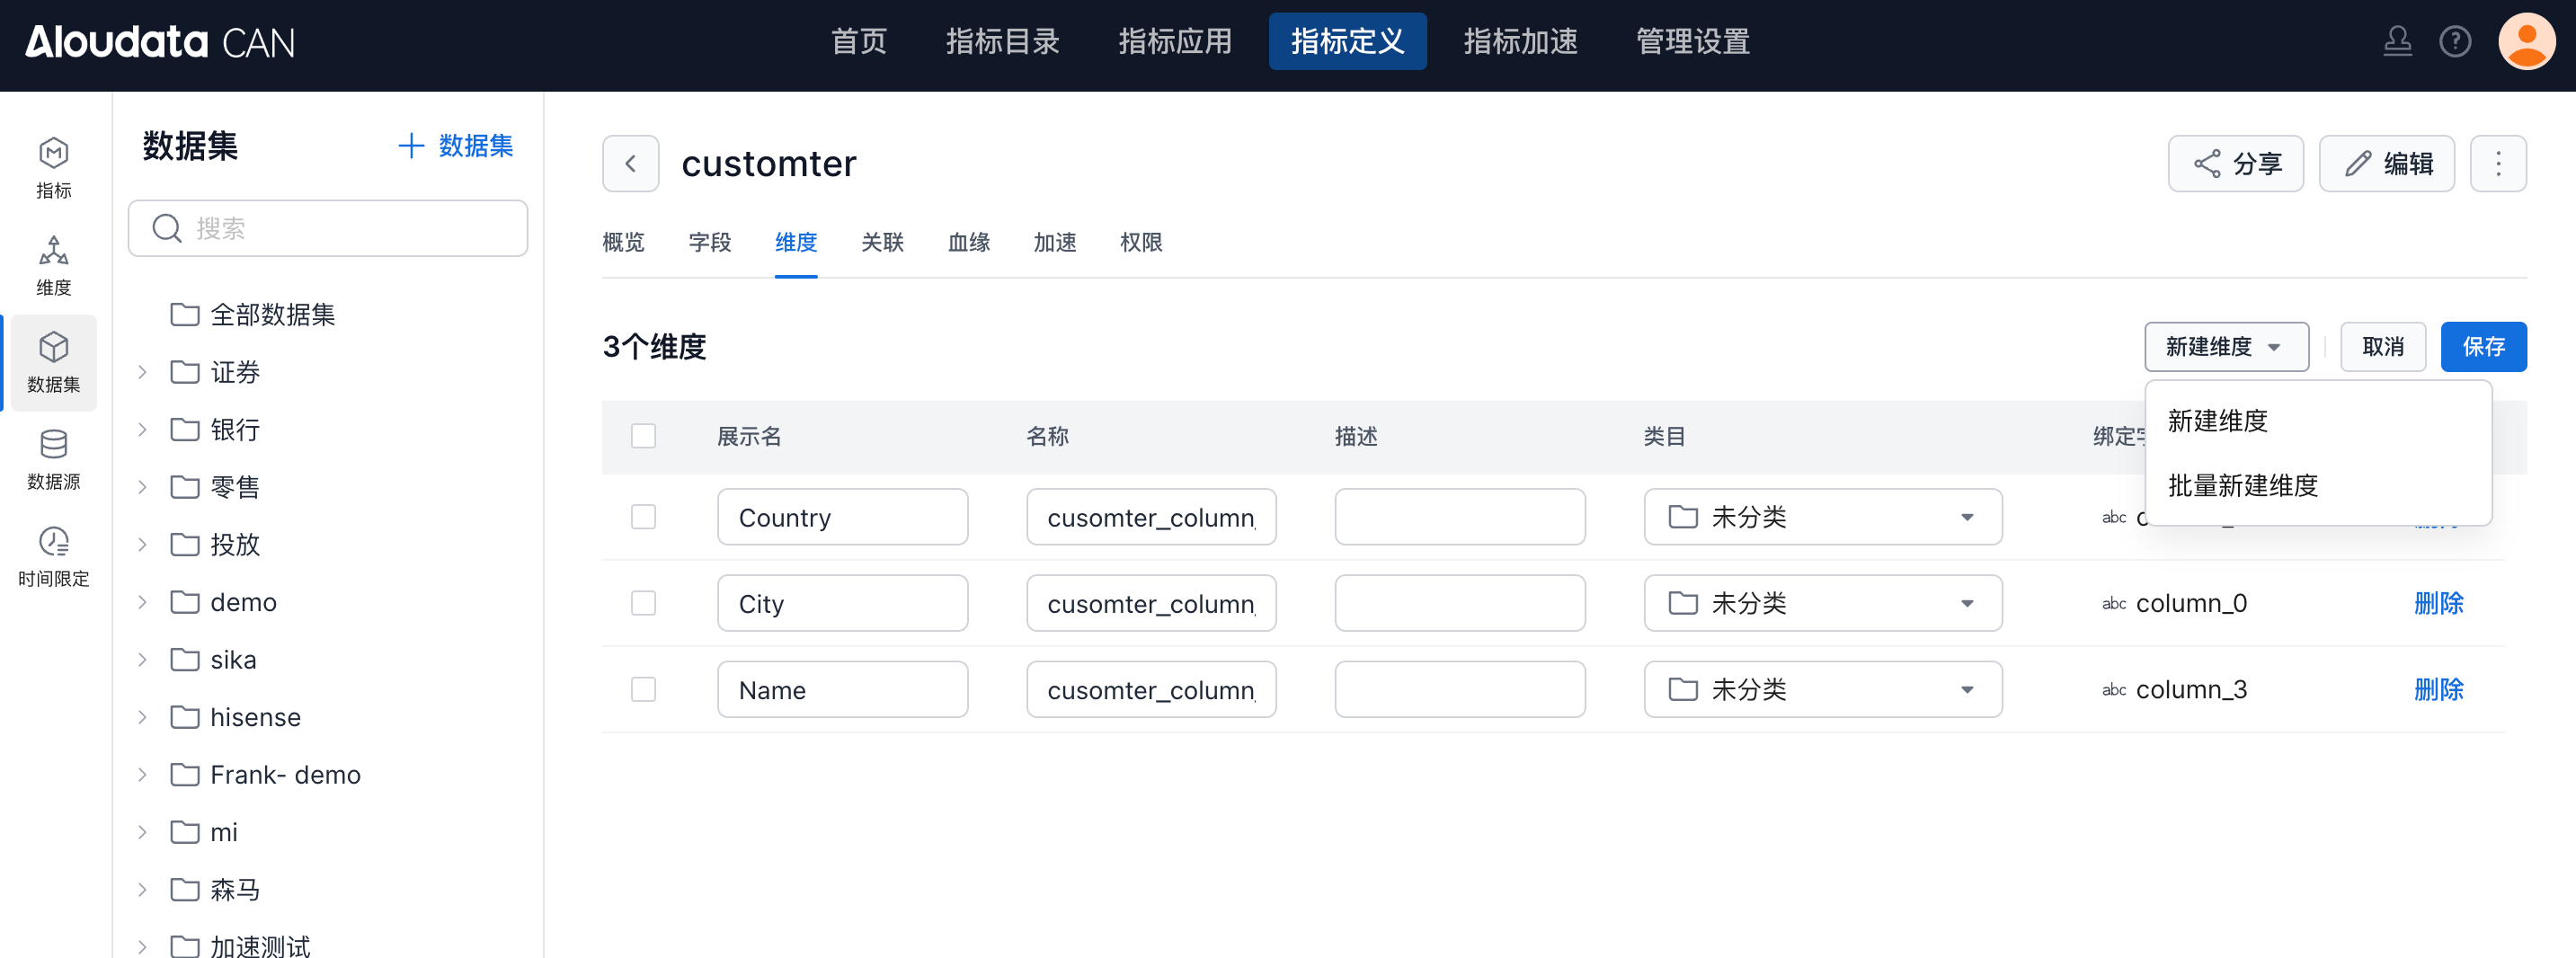The width and height of the screenshot is (2576, 958).
Task: Open the 指标 metrics sidebar icon
Action: tap(53, 168)
